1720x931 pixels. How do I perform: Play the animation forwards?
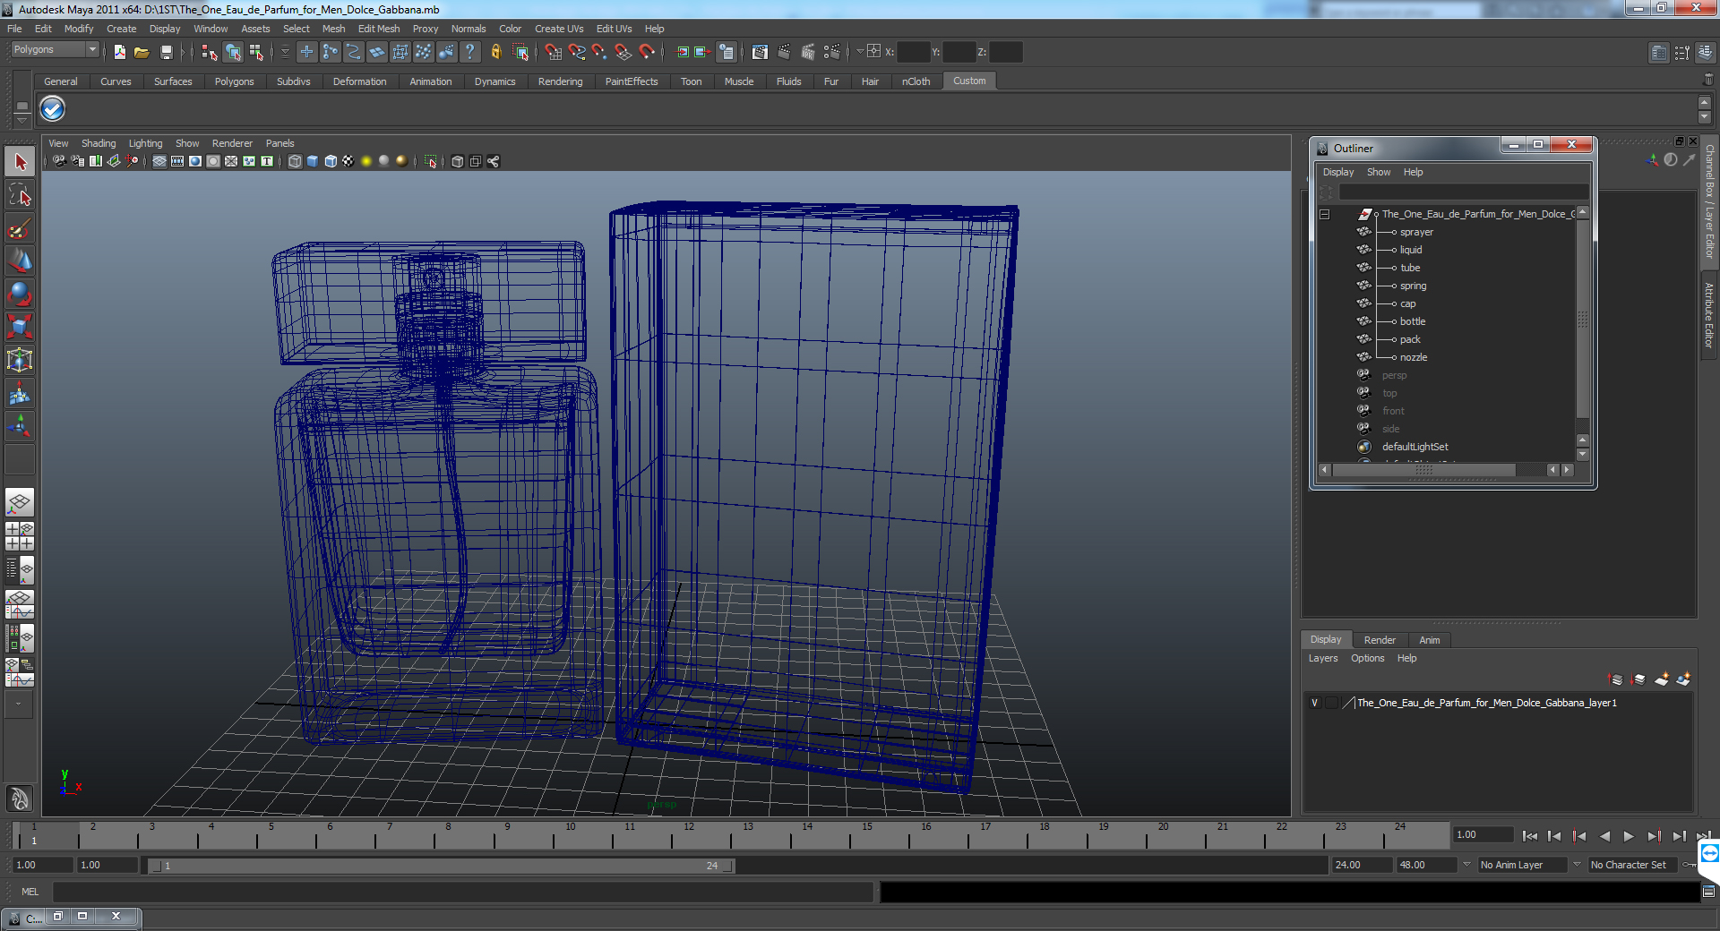tap(1629, 836)
